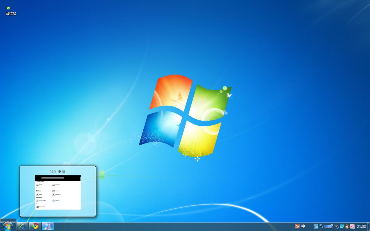This screenshot has width=370, height=231.
Task: Click the 我的电脑 computer taskbar button
Action: [48, 226]
